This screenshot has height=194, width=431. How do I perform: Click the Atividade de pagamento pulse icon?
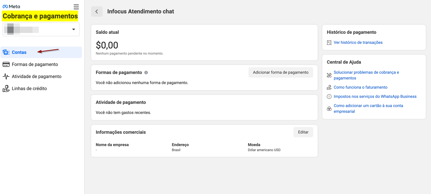tap(6, 76)
